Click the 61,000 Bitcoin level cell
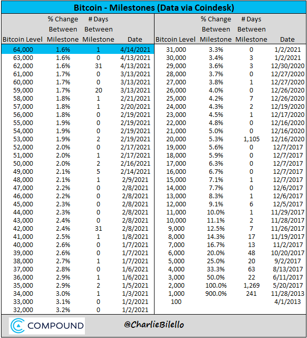307x338 pixels. click(23, 74)
